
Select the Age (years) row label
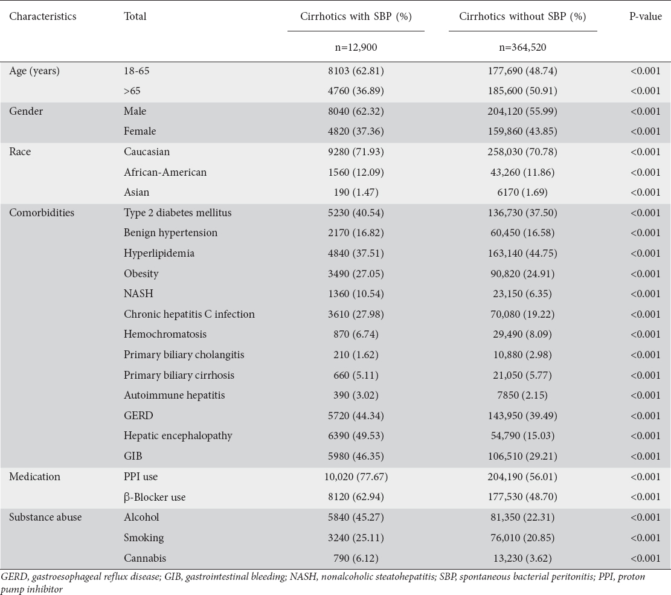(x=34, y=71)
